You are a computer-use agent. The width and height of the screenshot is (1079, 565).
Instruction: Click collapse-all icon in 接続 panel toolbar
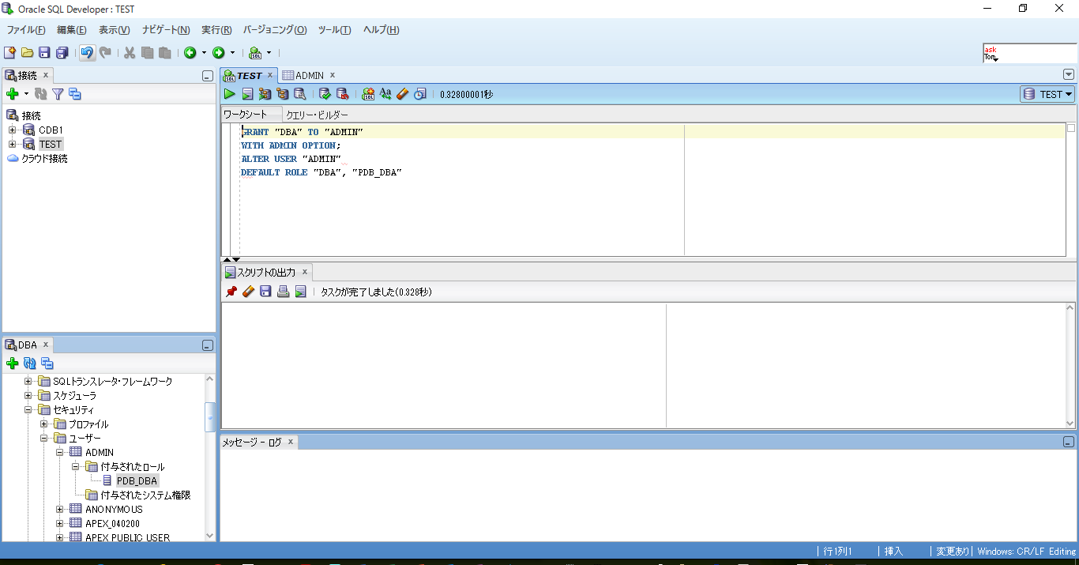75,94
